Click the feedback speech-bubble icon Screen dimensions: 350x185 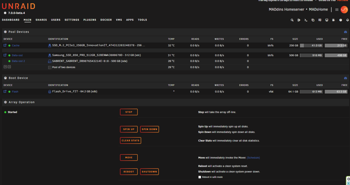(x=320, y=20)
